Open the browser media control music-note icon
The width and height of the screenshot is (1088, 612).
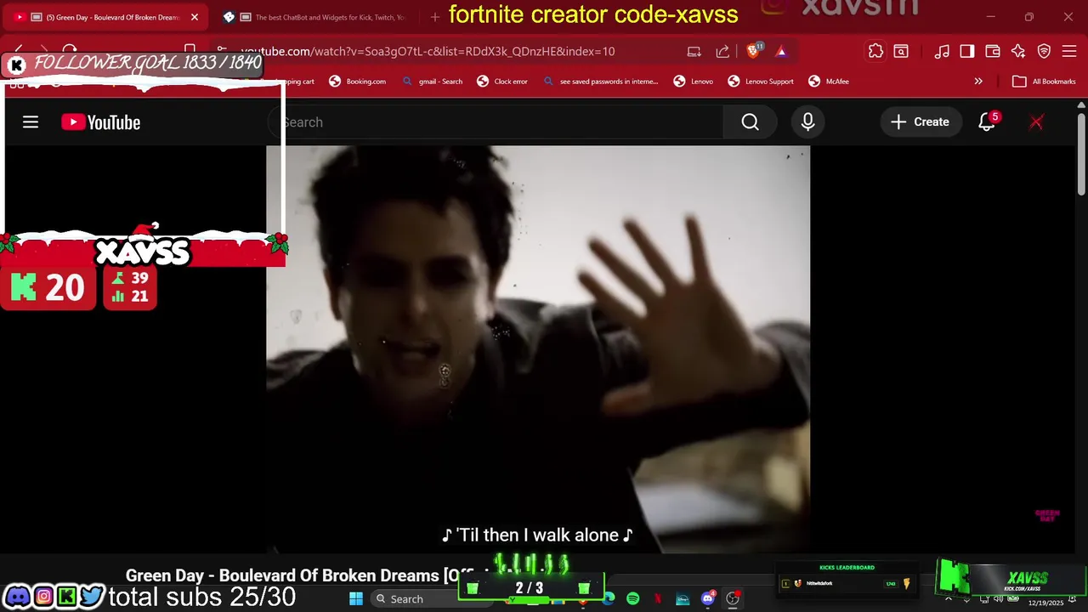tap(942, 51)
